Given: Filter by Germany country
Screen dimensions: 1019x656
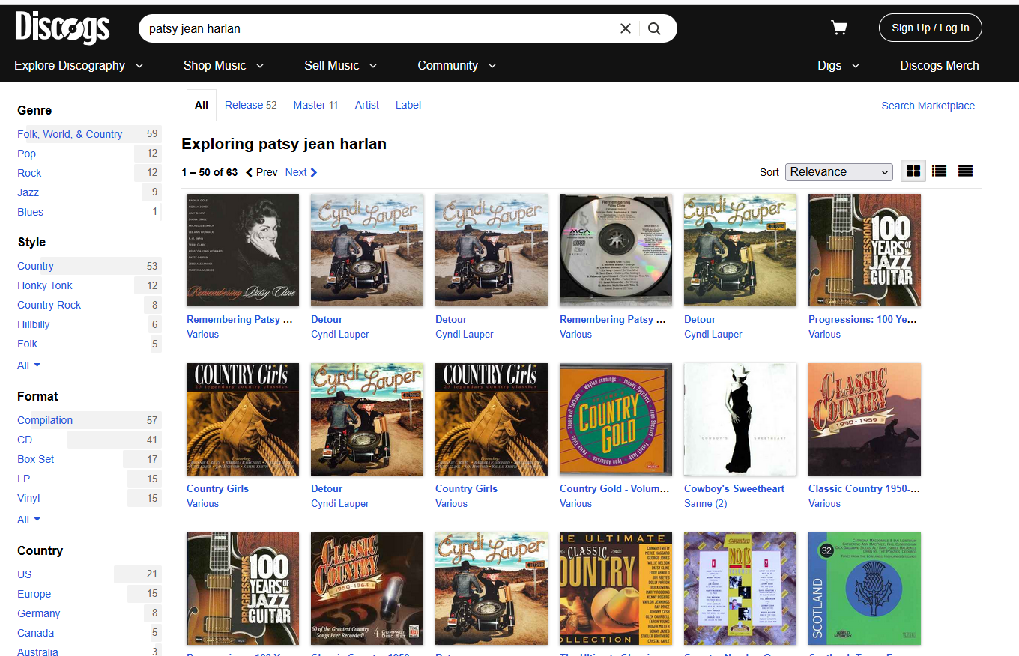Looking at the screenshot, I should 39,613.
